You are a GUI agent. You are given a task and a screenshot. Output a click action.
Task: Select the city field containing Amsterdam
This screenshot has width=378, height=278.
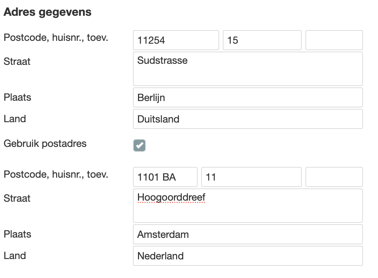pyautogui.click(x=248, y=234)
